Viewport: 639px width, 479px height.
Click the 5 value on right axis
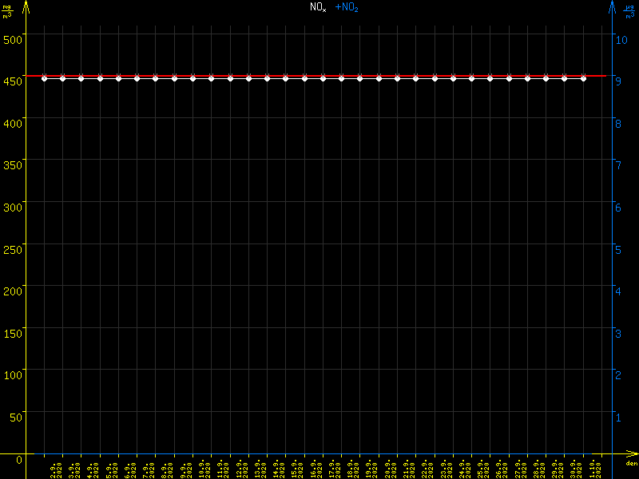616,248
